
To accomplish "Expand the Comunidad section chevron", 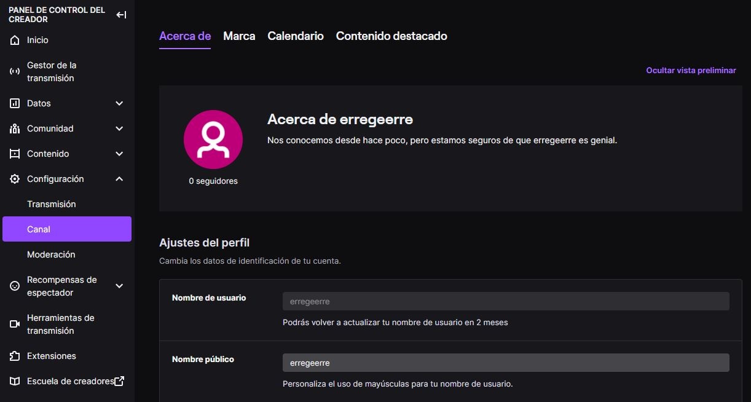I will click(119, 128).
